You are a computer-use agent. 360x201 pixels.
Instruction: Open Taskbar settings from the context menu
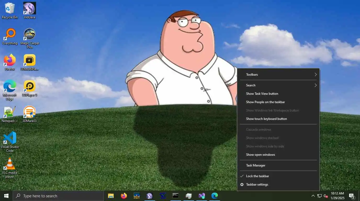[278, 185]
